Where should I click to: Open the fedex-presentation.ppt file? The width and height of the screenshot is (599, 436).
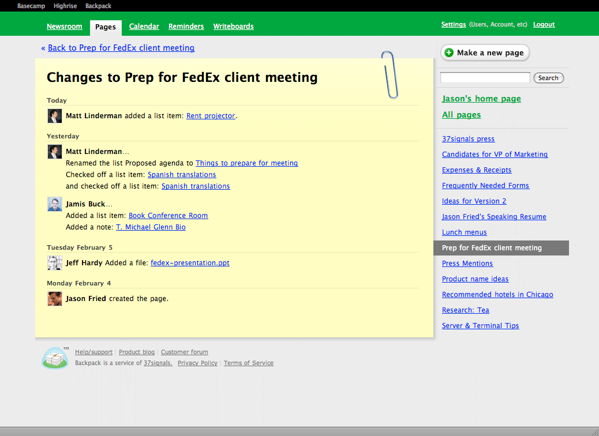(190, 262)
